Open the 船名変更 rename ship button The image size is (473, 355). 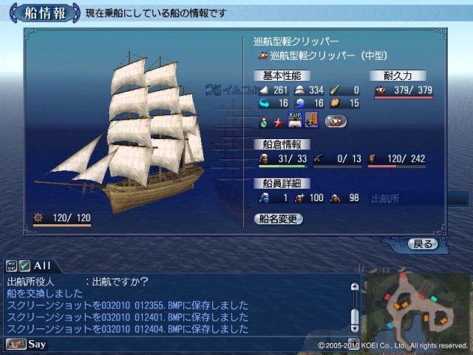coord(278,219)
